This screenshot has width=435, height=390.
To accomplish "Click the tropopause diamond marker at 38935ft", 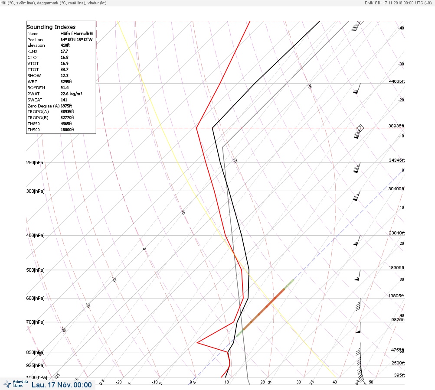I will pyautogui.click(x=360, y=128).
